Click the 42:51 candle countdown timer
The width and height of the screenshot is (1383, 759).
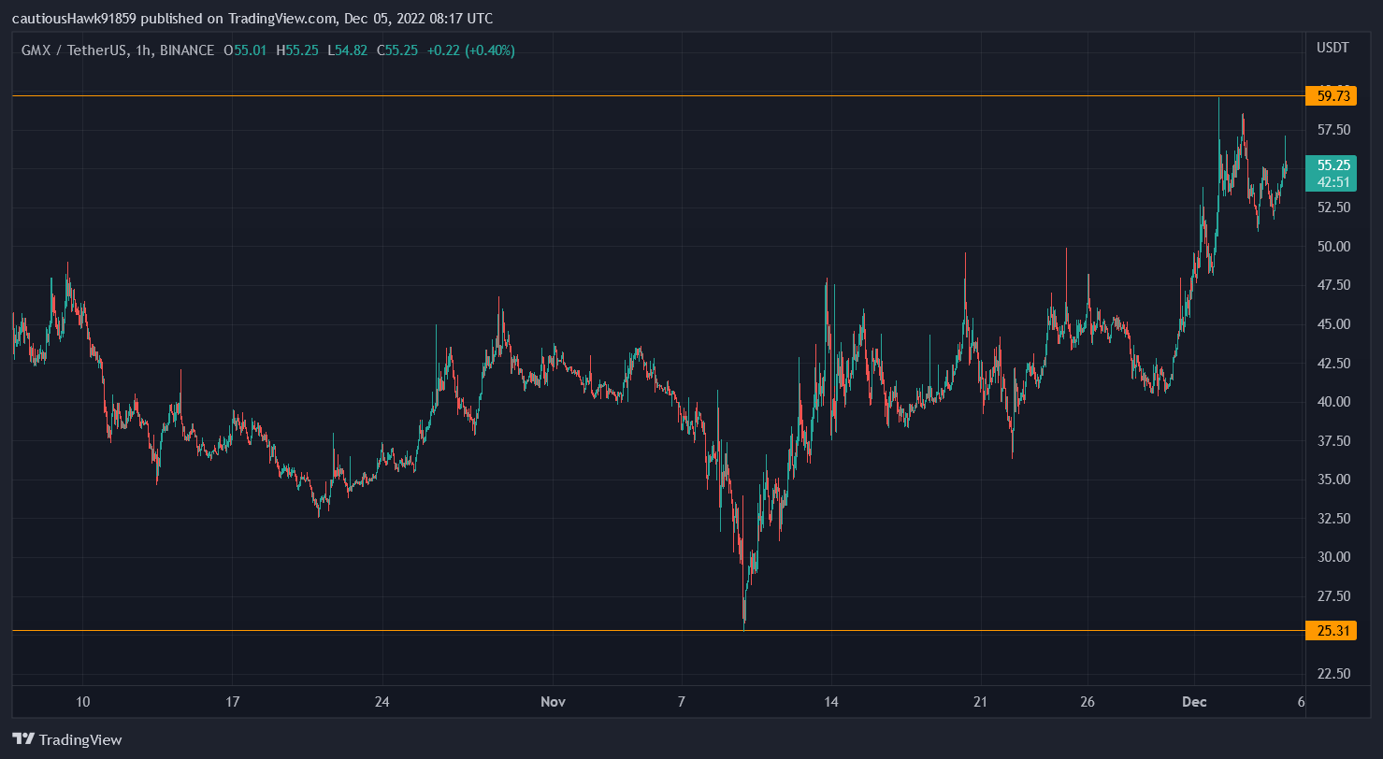[1333, 181]
